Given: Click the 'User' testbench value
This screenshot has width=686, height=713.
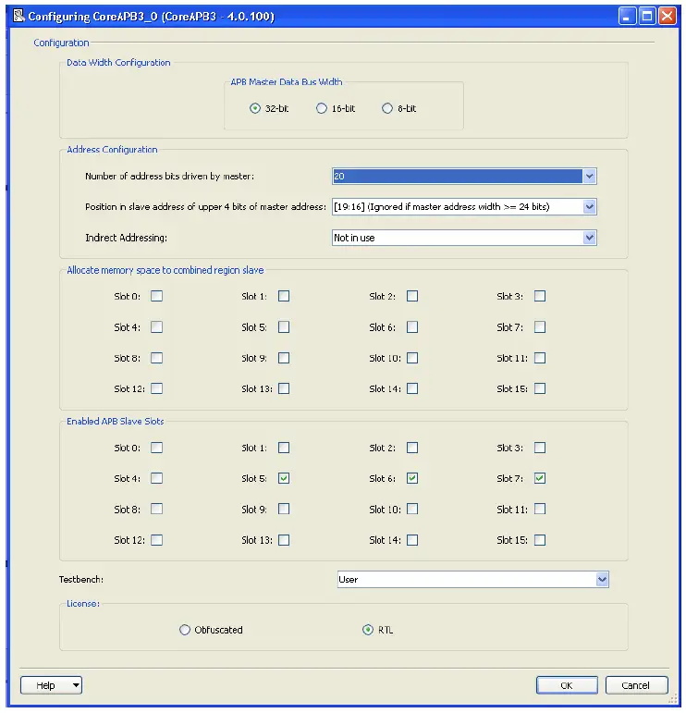Looking at the screenshot, I should click(349, 579).
